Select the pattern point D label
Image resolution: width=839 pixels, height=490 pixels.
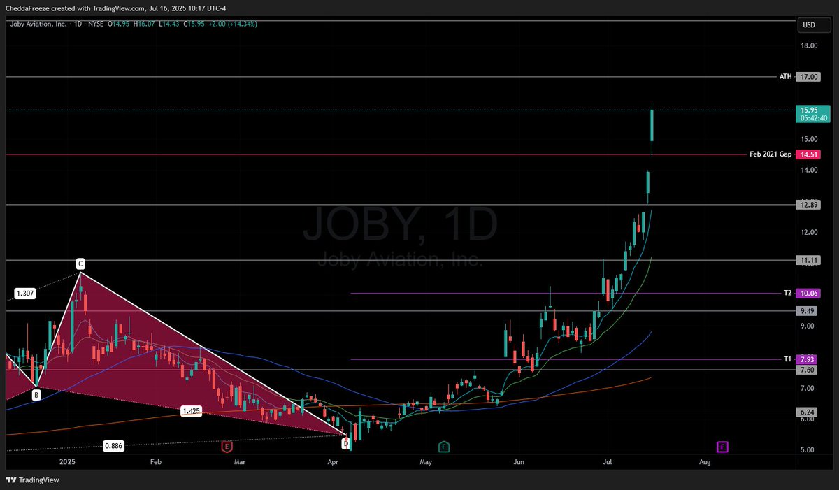(x=345, y=443)
